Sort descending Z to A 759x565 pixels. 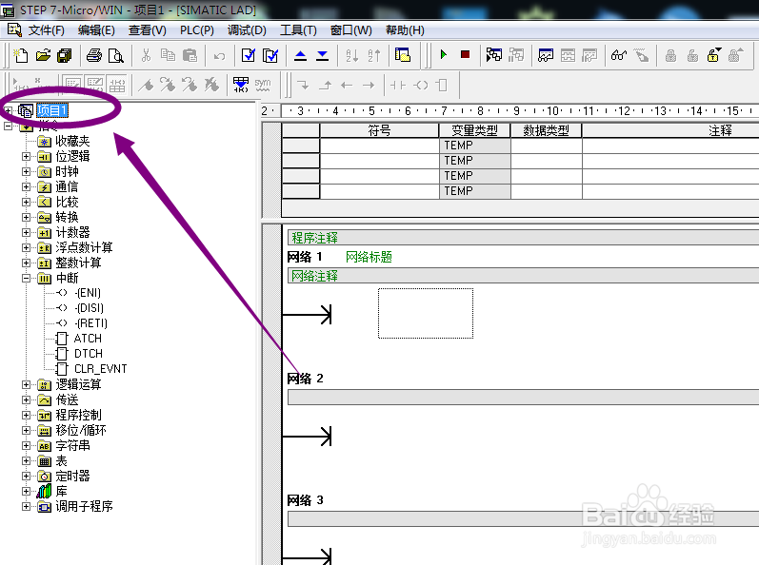374,55
